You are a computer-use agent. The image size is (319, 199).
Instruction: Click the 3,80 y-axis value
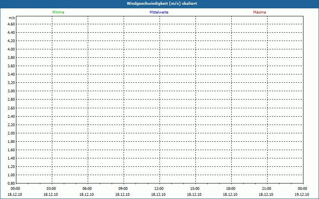[x=11, y=58]
